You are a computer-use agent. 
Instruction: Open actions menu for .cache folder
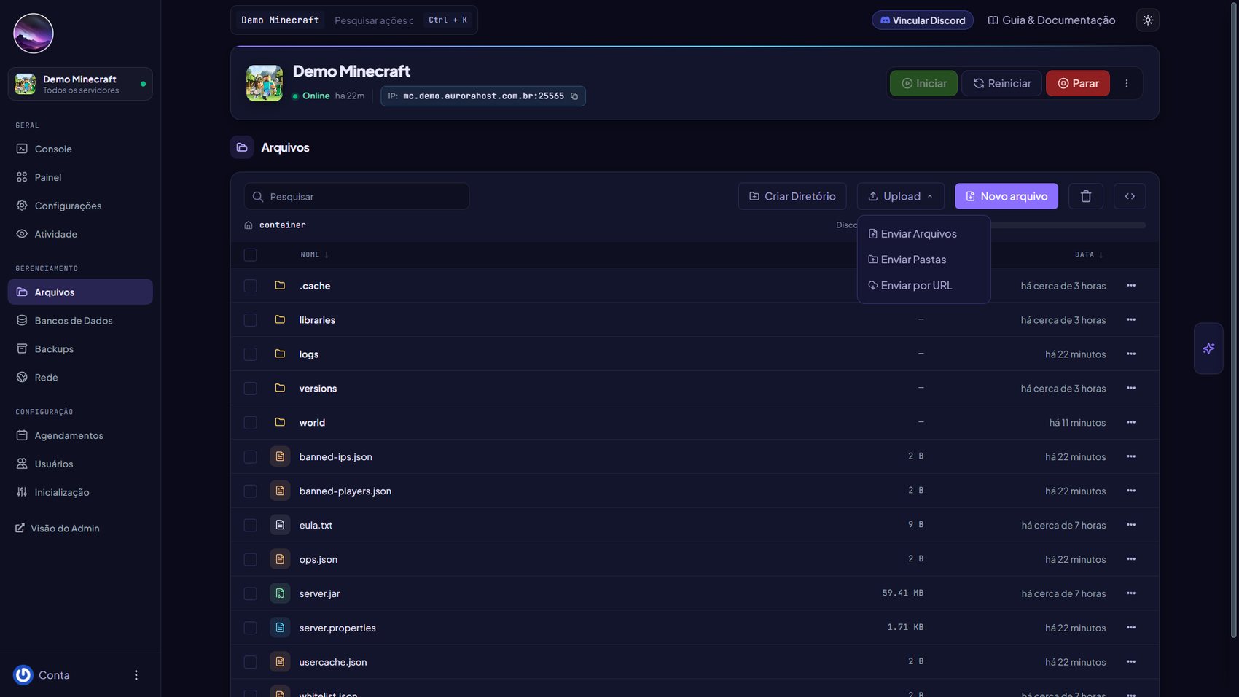click(x=1131, y=286)
